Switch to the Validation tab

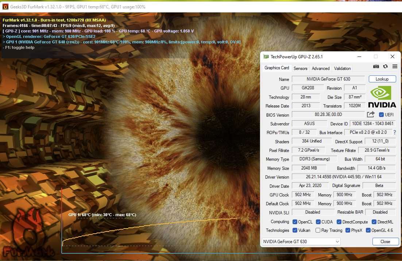(342, 69)
